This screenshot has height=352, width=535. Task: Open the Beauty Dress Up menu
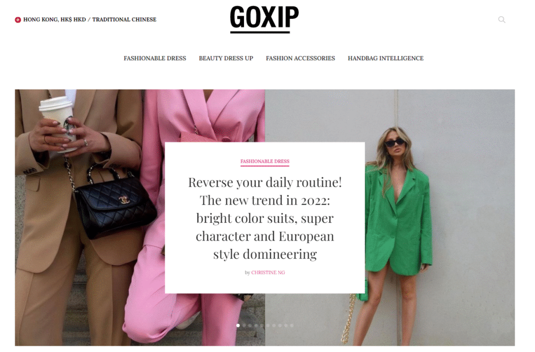tap(226, 59)
